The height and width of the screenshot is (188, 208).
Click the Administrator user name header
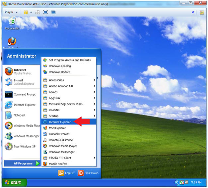click(x=22, y=56)
